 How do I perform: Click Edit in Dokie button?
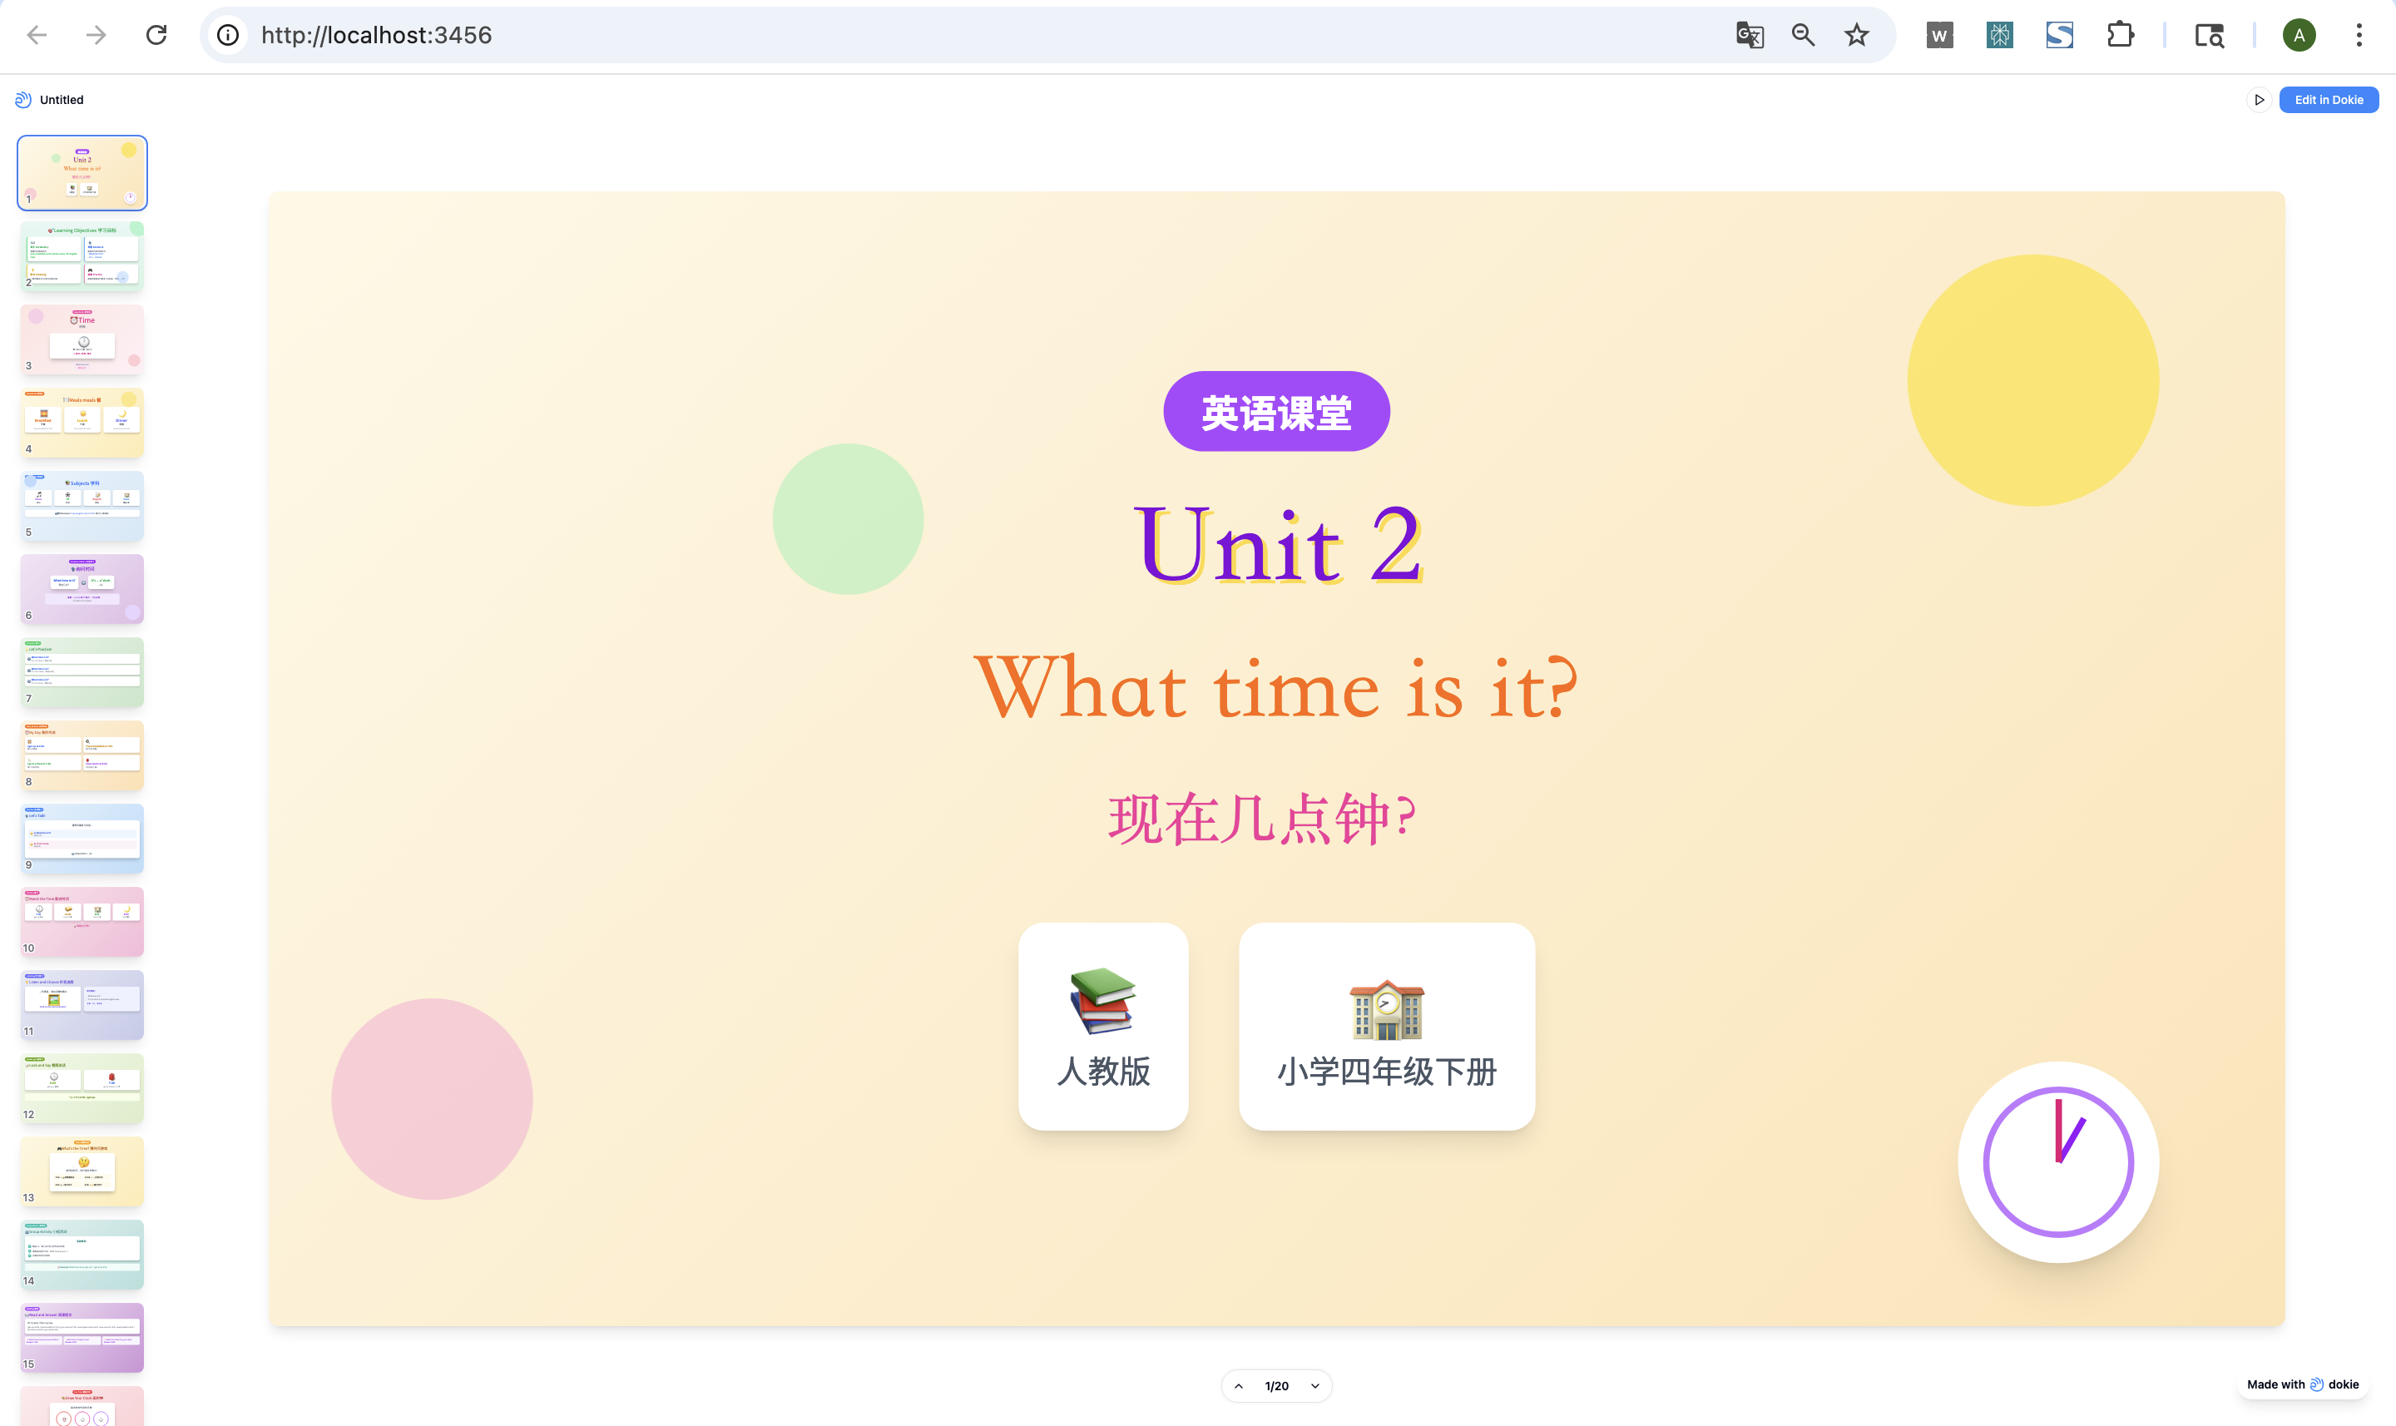tap(2328, 100)
